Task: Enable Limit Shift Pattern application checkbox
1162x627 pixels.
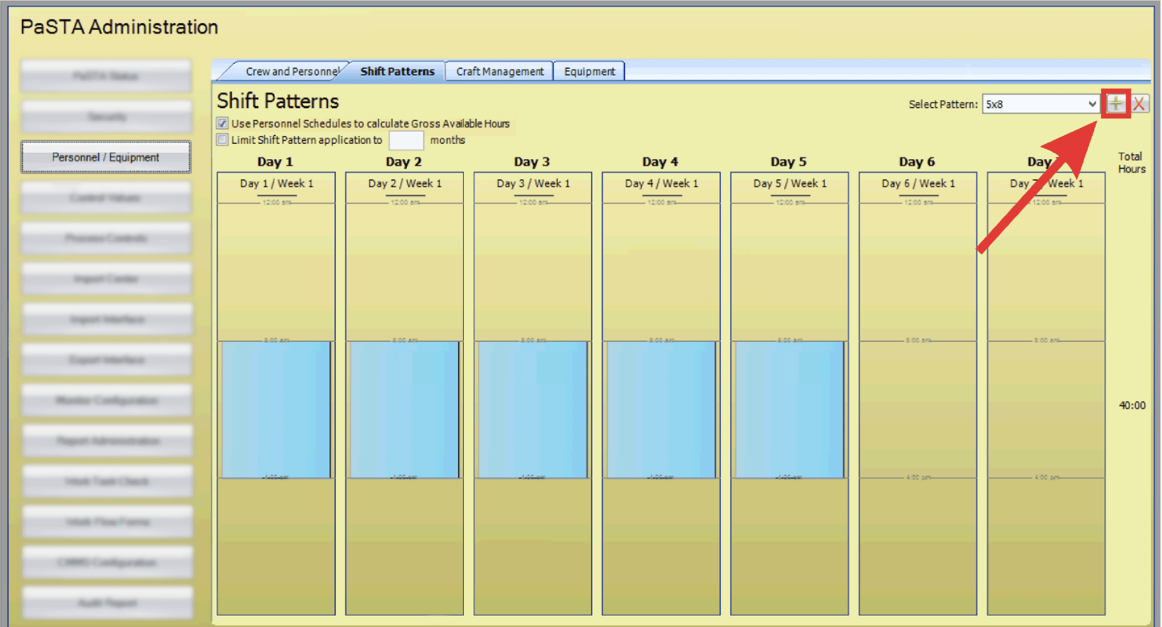Action: (222, 140)
